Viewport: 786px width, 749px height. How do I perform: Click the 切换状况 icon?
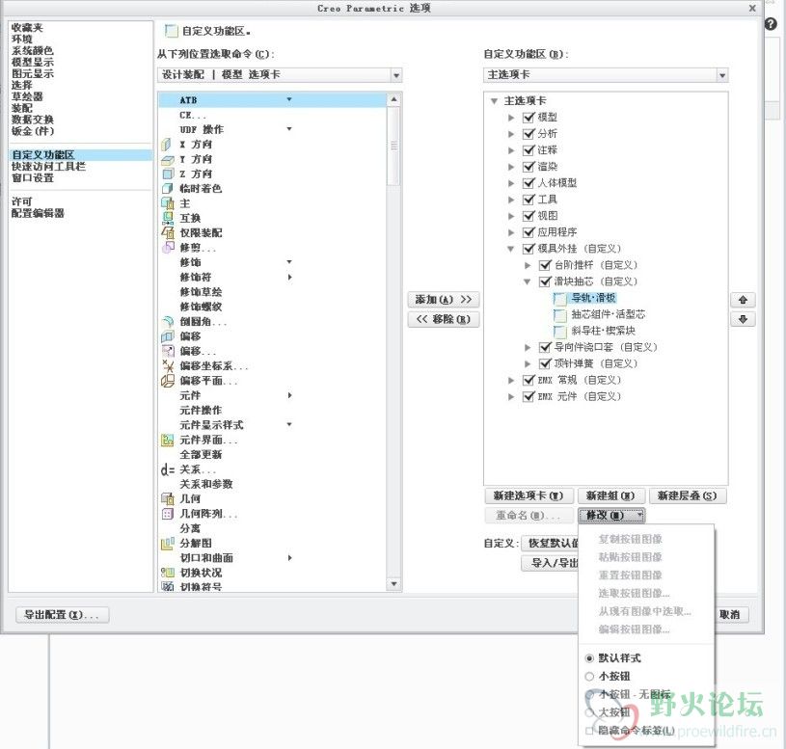(168, 573)
